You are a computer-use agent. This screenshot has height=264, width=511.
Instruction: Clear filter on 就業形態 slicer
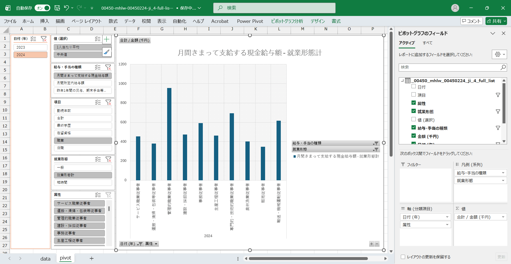[108, 159]
